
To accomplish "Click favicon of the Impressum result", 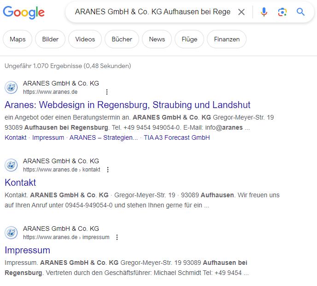I will tap(12, 233).
